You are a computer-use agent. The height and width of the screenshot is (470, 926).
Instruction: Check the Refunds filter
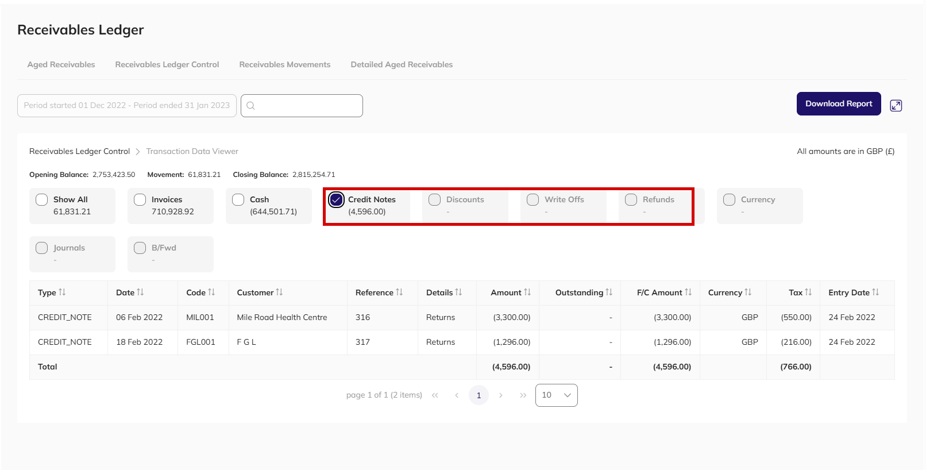(x=631, y=199)
